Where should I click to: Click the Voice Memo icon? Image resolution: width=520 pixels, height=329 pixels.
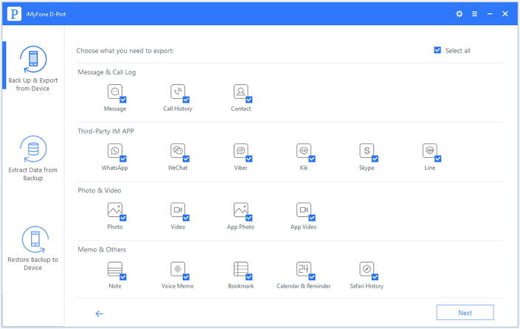pos(178,269)
